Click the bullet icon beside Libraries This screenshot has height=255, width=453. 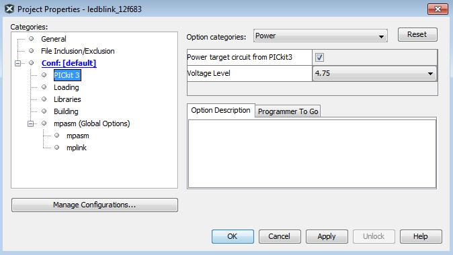(44, 99)
